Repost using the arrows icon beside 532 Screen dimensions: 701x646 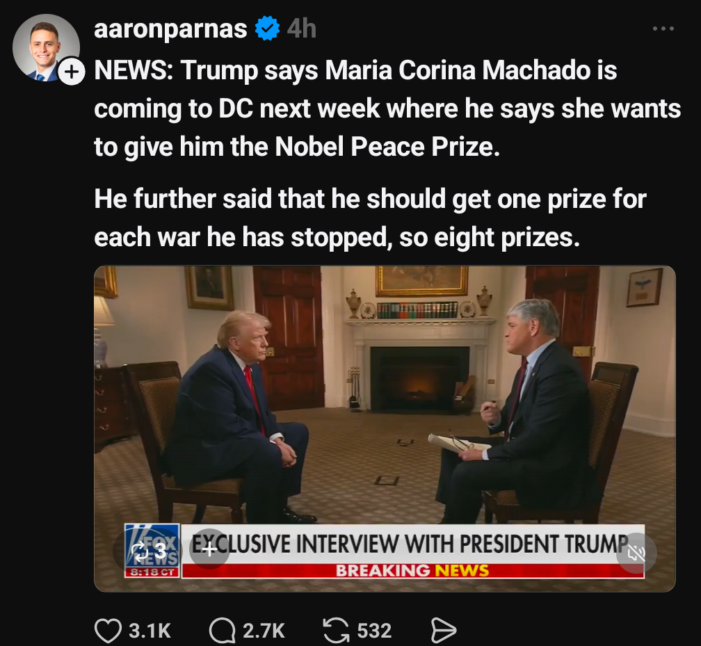click(336, 630)
